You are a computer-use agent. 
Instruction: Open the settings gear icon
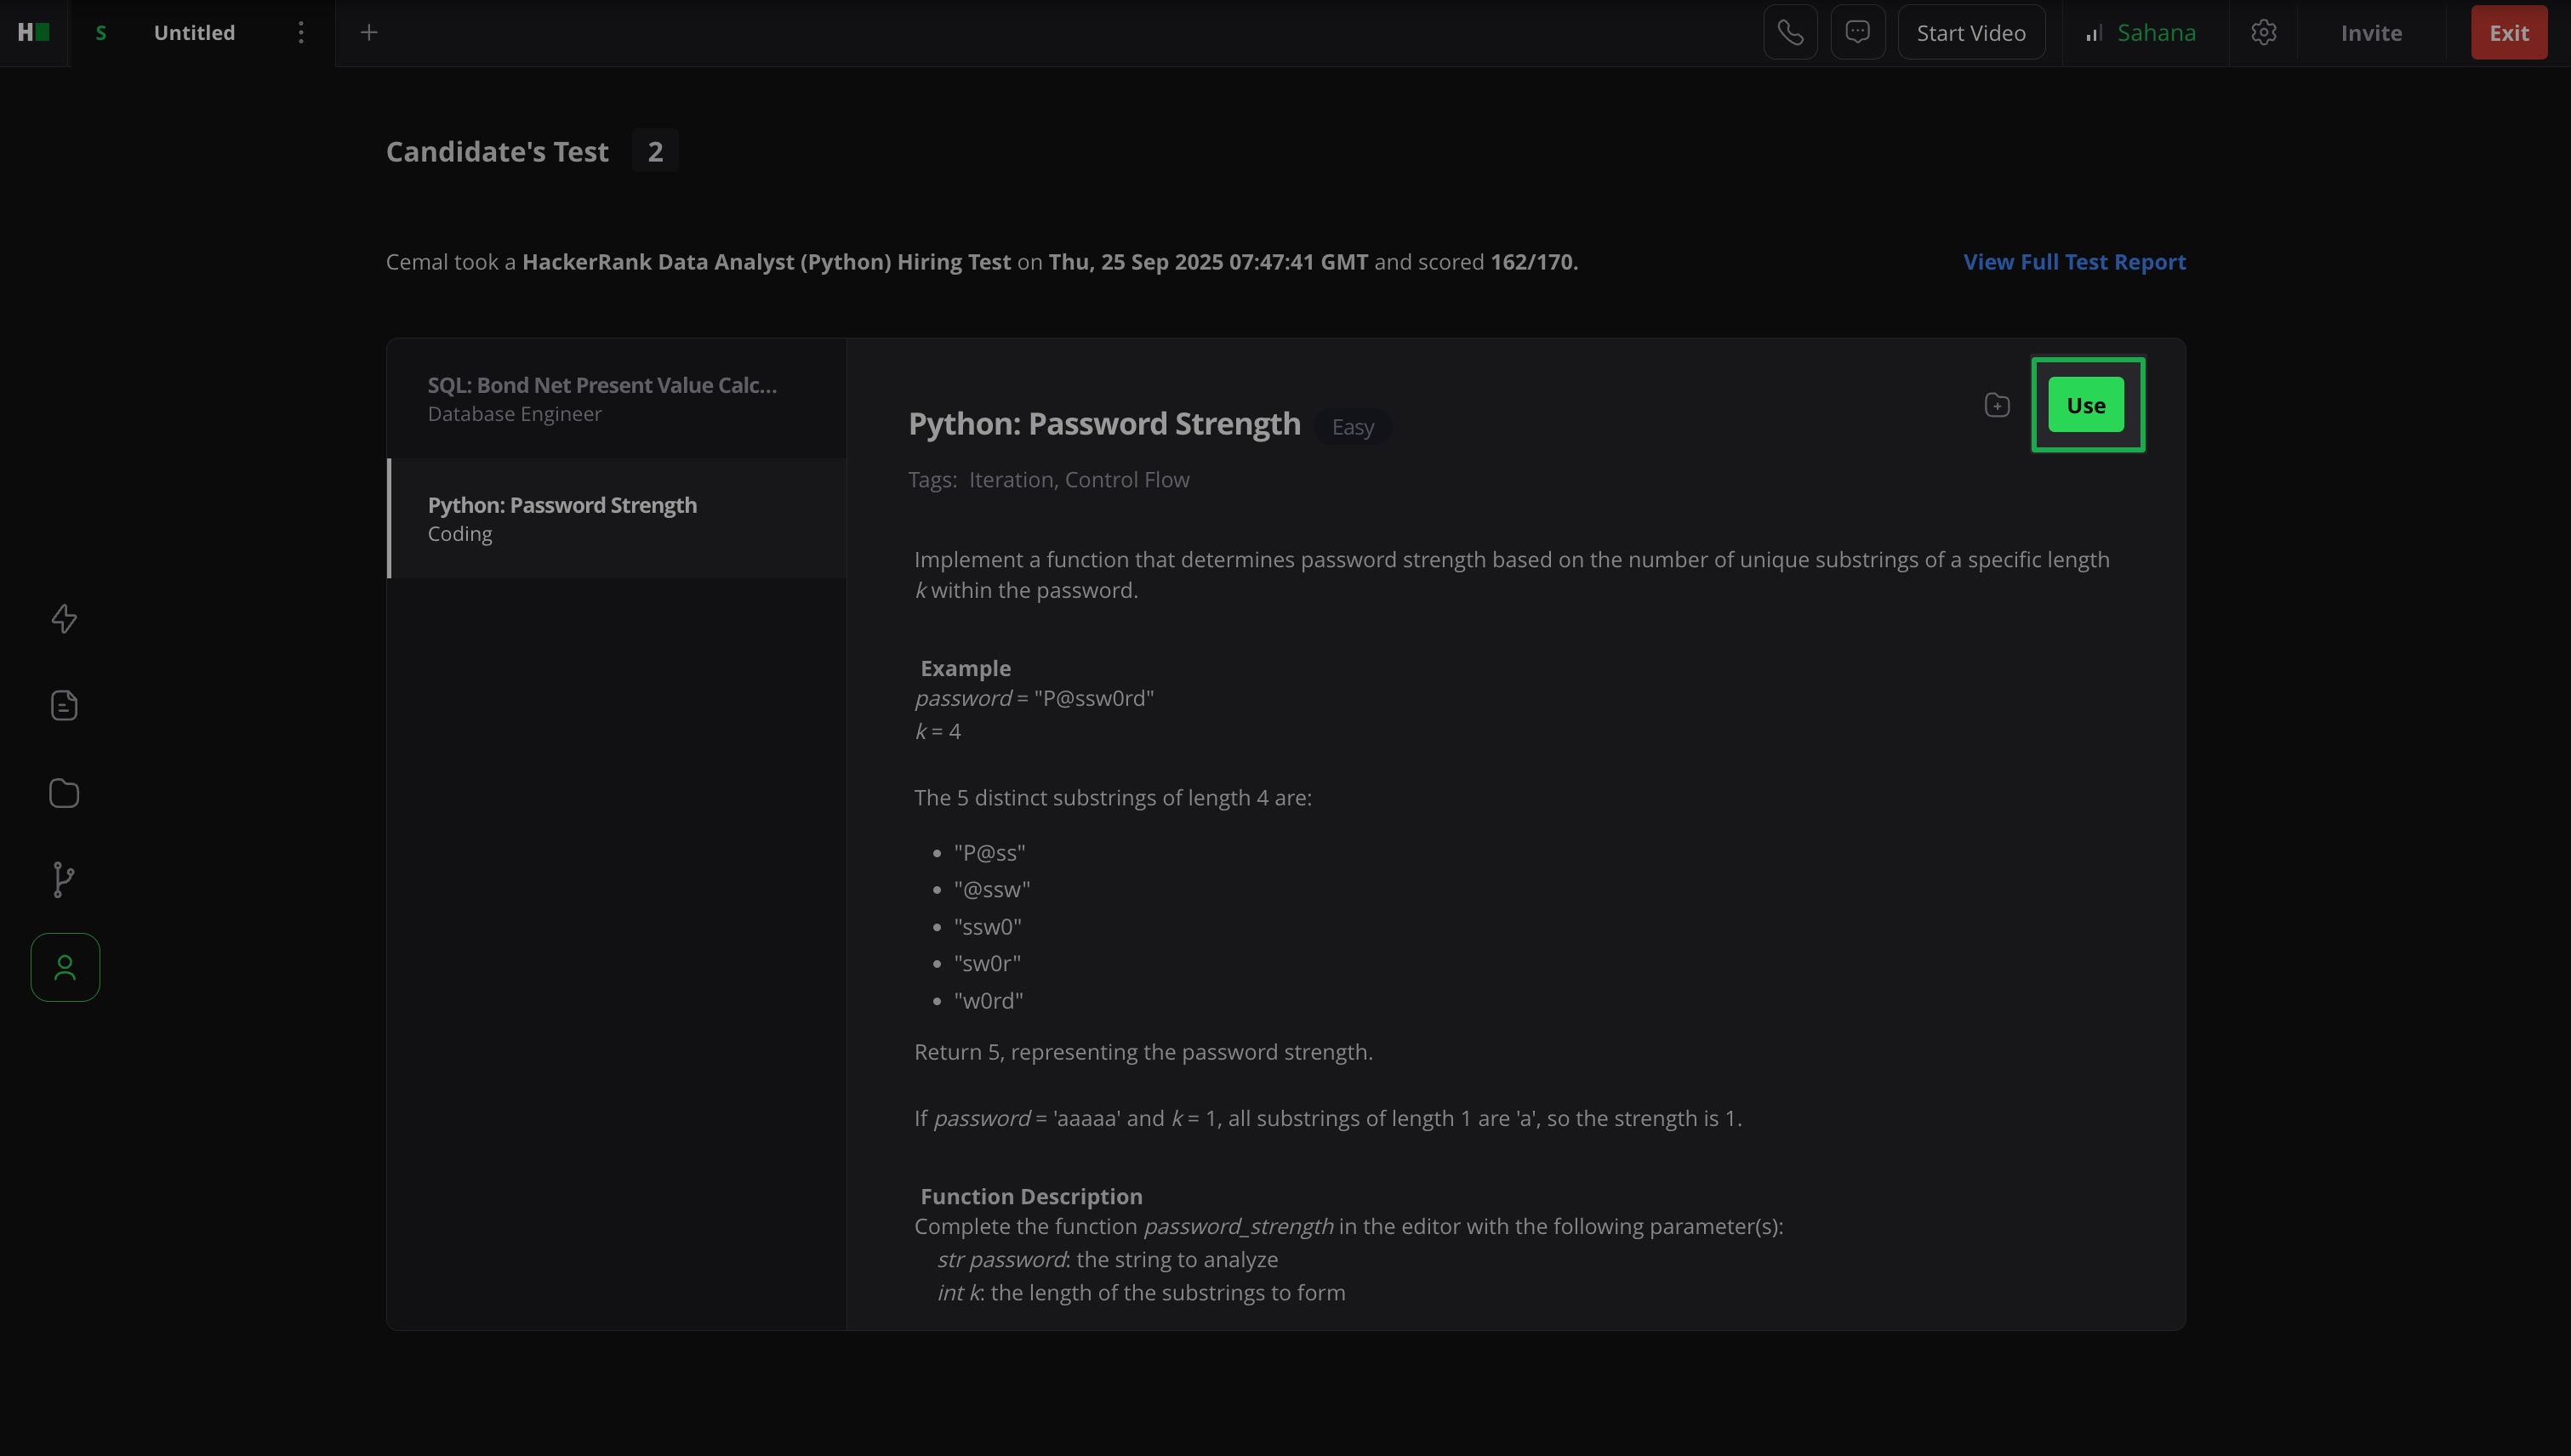2263,33
